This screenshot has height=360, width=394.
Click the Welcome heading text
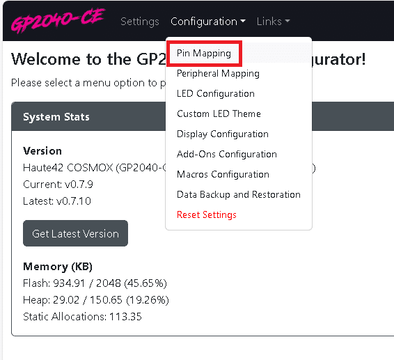pos(88,59)
